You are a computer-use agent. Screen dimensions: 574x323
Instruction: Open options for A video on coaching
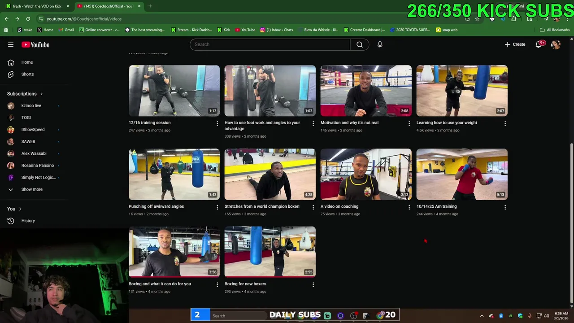tap(409, 207)
